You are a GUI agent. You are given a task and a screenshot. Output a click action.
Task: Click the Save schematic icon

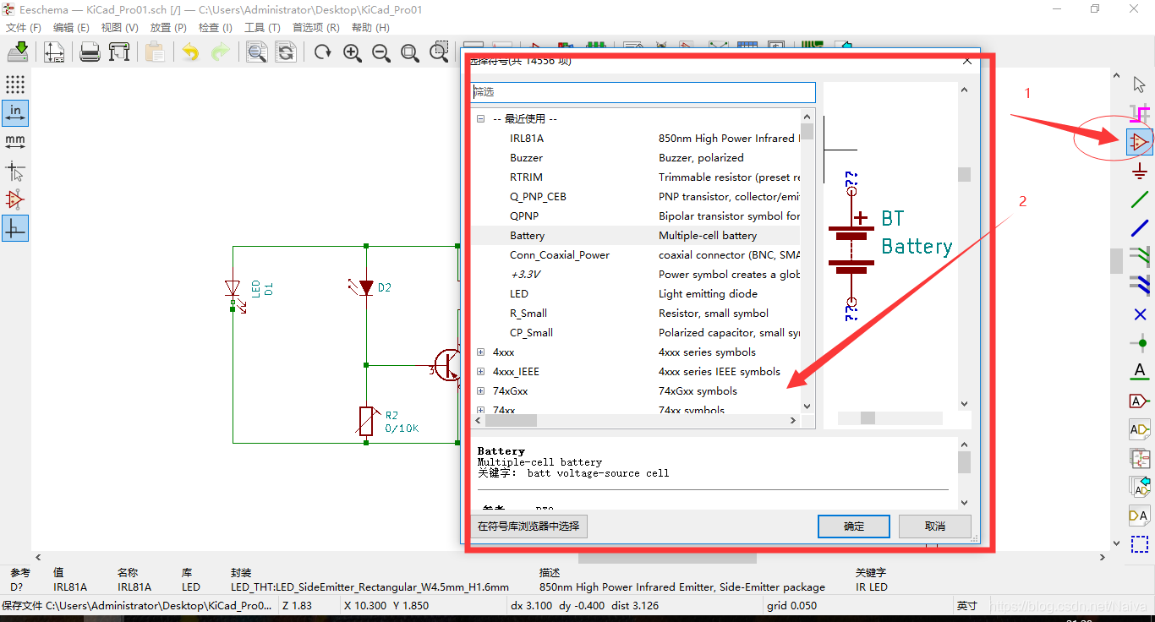click(18, 52)
